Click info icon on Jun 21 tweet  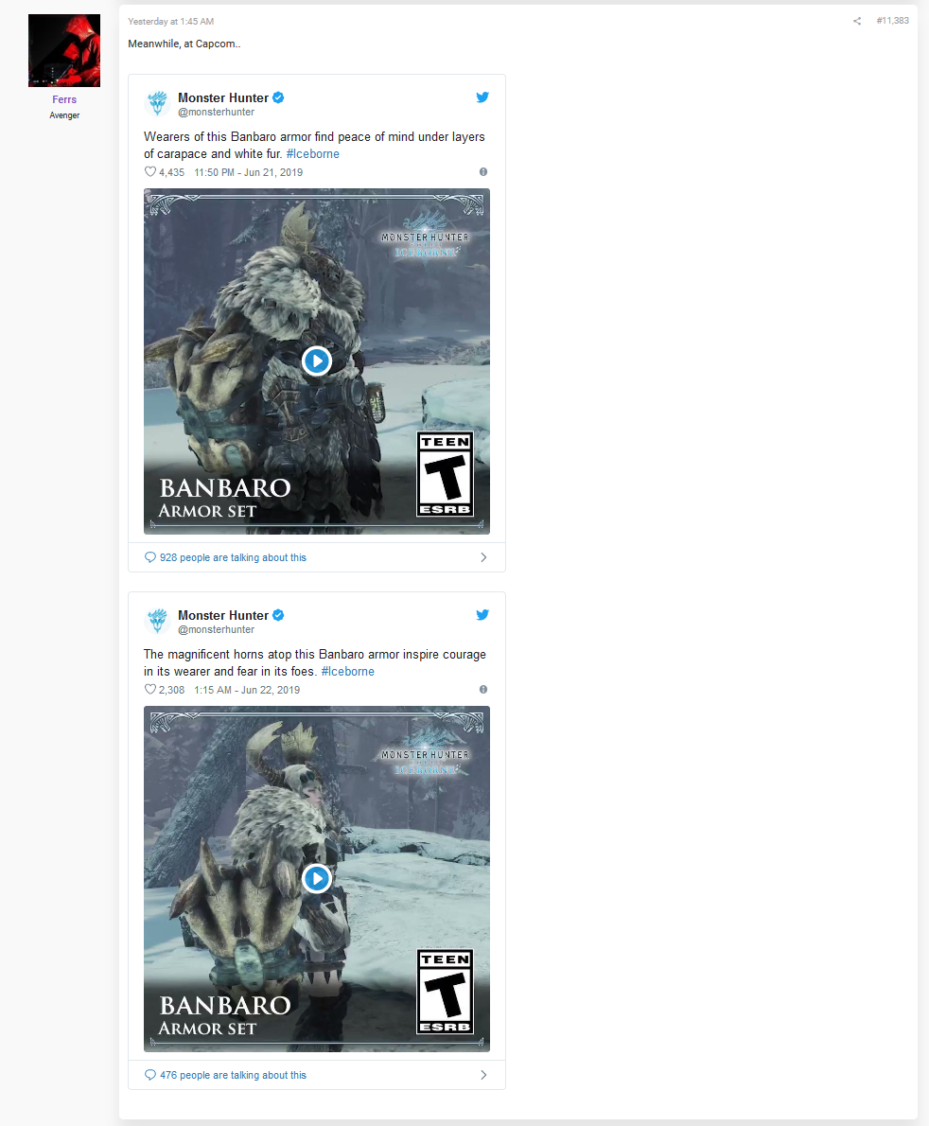pos(483,171)
